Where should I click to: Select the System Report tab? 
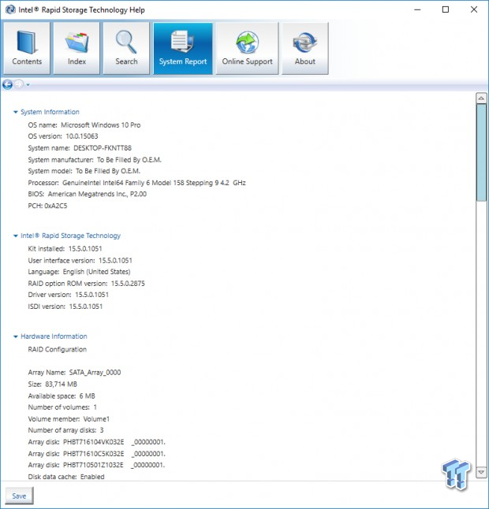[183, 48]
